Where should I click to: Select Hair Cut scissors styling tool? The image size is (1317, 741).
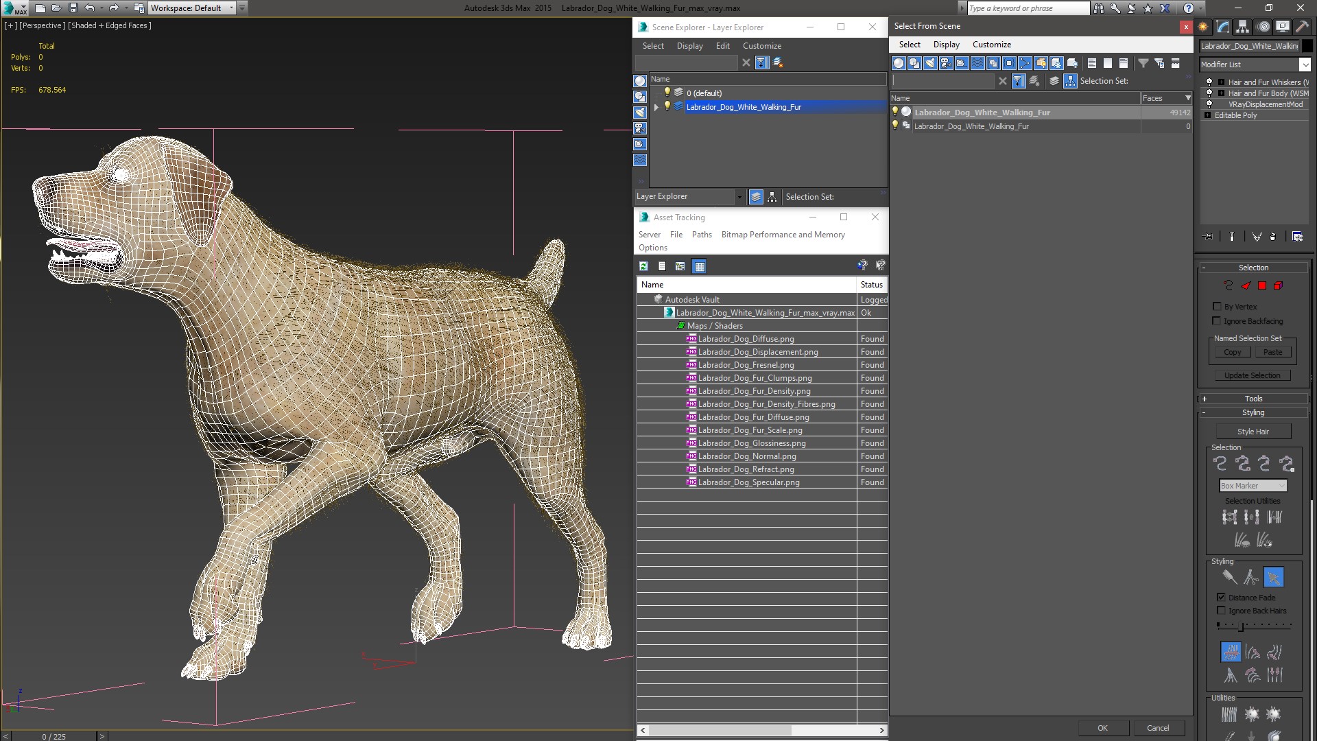1251,577
